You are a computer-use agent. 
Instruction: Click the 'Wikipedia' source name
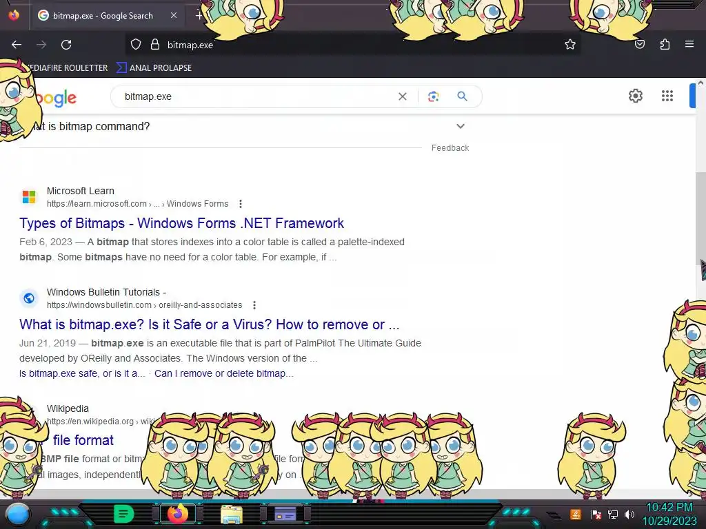pos(68,408)
